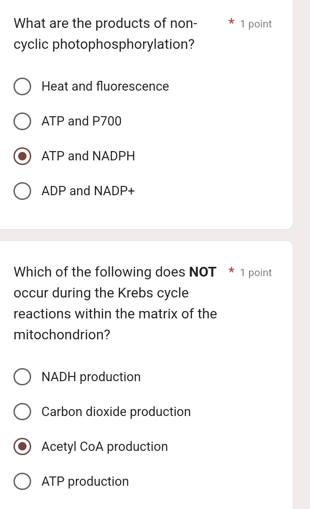Click the "1 point" label on the first question
This screenshot has width=310, height=509.
click(256, 24)
